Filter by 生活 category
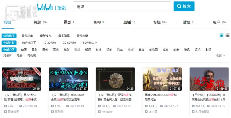This screenshot has width=231, height=118. [x=131, y=50]
